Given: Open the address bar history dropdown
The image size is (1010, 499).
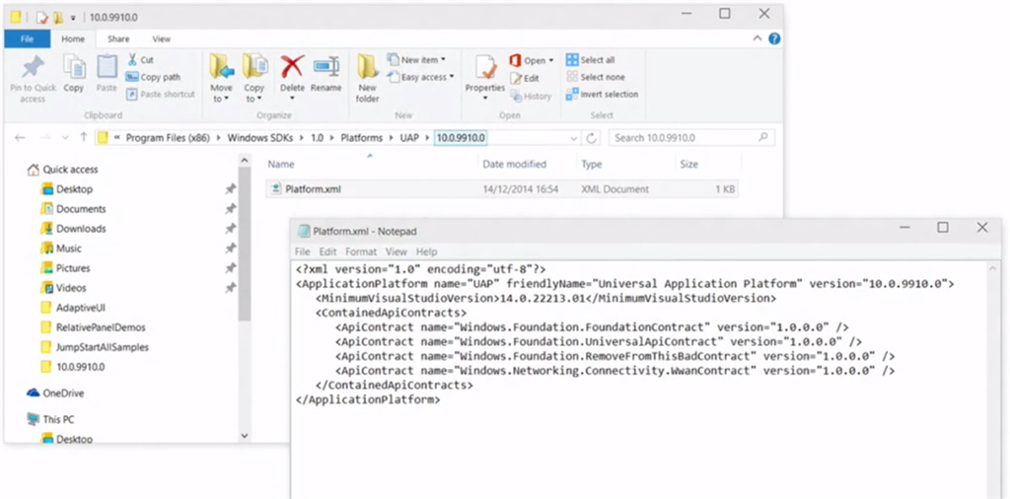Looking at the screenshot, I should coord(574,138).
